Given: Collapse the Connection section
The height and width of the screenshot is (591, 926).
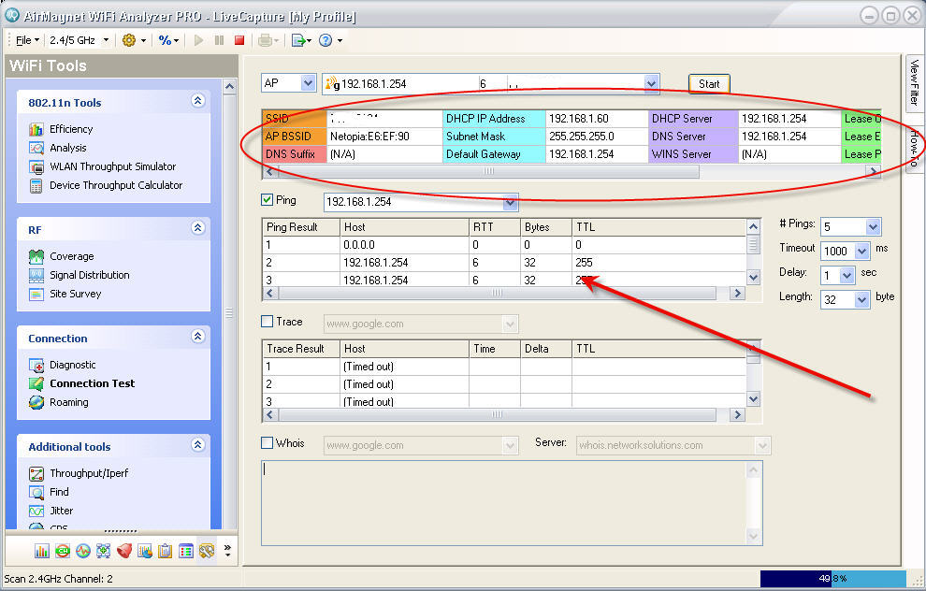Looking at the screenshot, I should (x=198, y=337).
